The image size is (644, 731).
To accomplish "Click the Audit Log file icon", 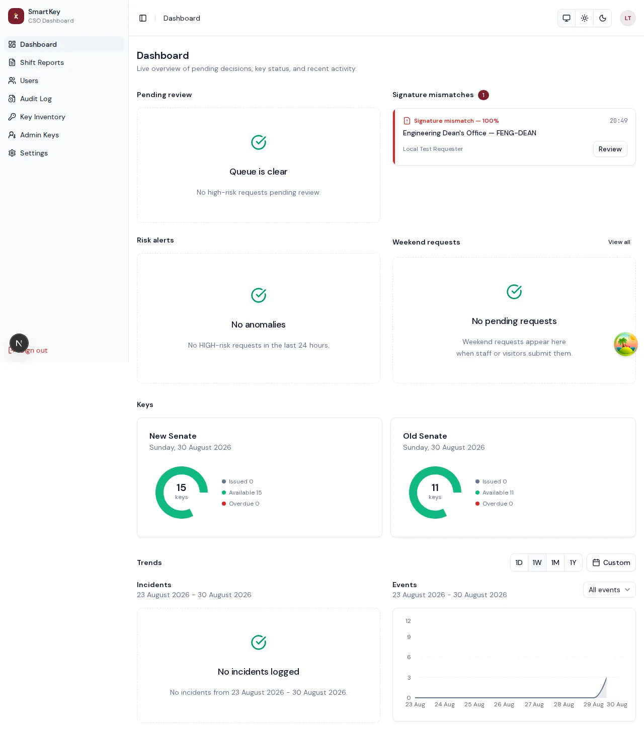I will pyautogui.click(x=12, y=99).
